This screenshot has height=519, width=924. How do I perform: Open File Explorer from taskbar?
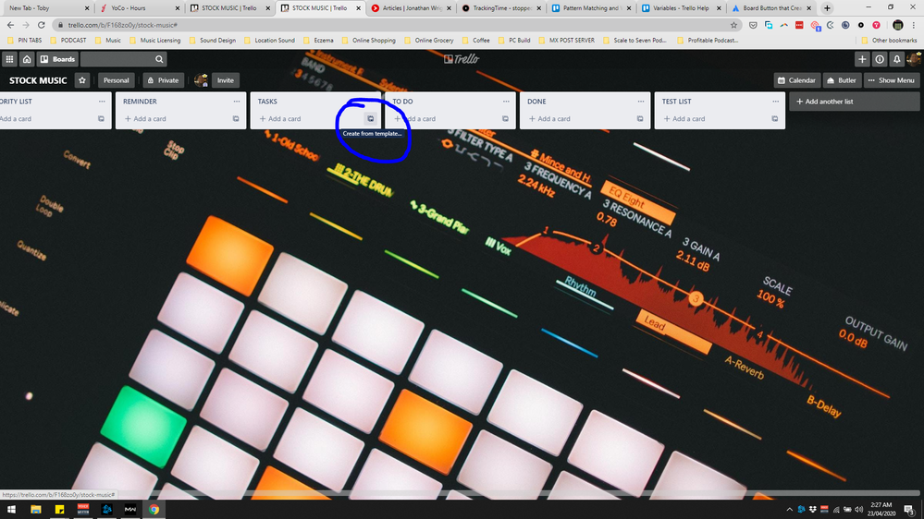pos(36,510)
